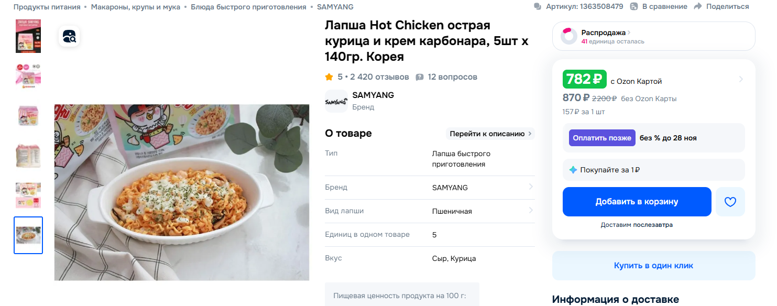
Task: Select the first product thumbnail
Action: click(28, 36)
